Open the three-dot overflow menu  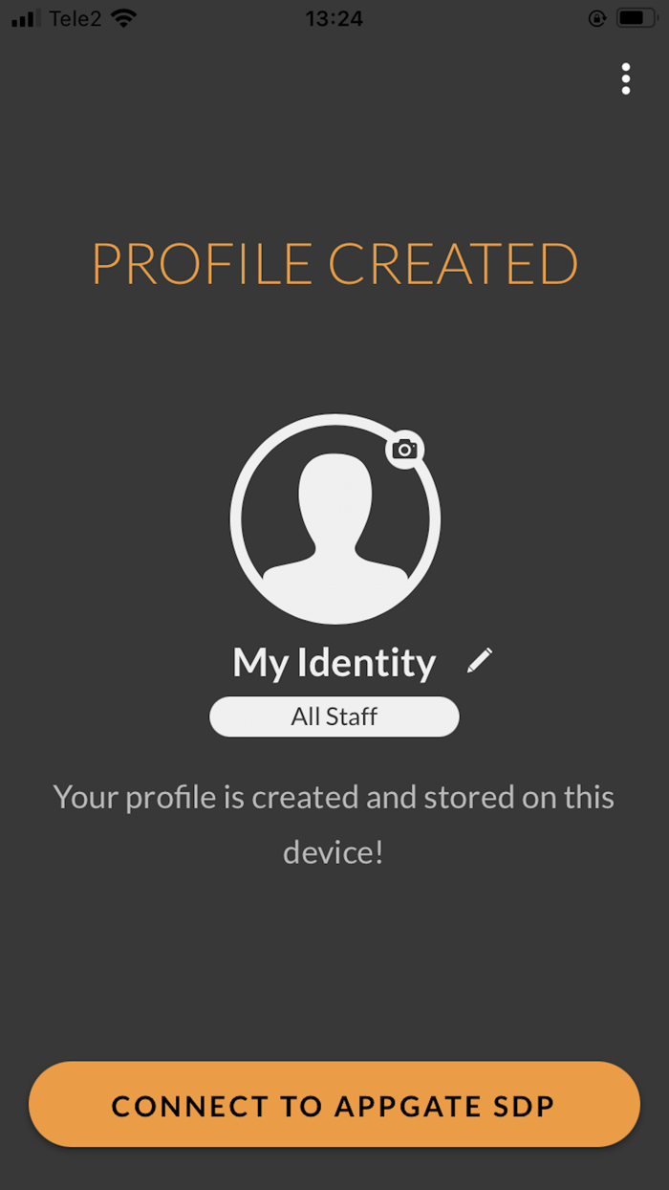tap(626, 78)
